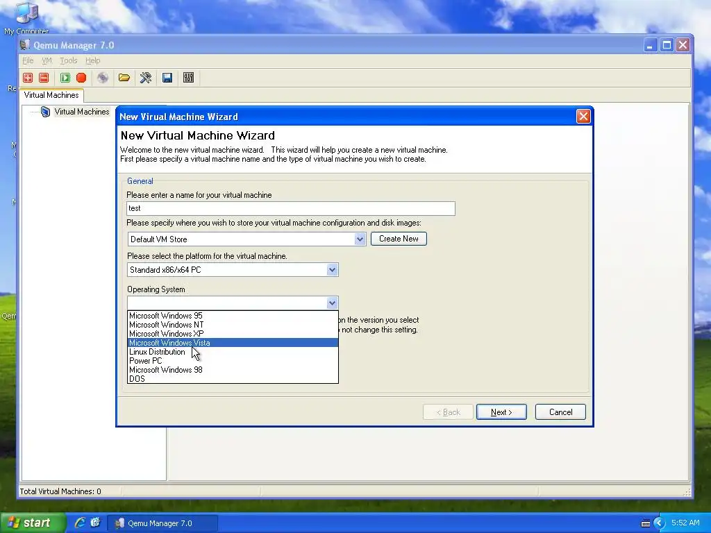The image size is (711, 533).
Task: Maximize the Qemu Manager window
Action: (x=667, y=45)
